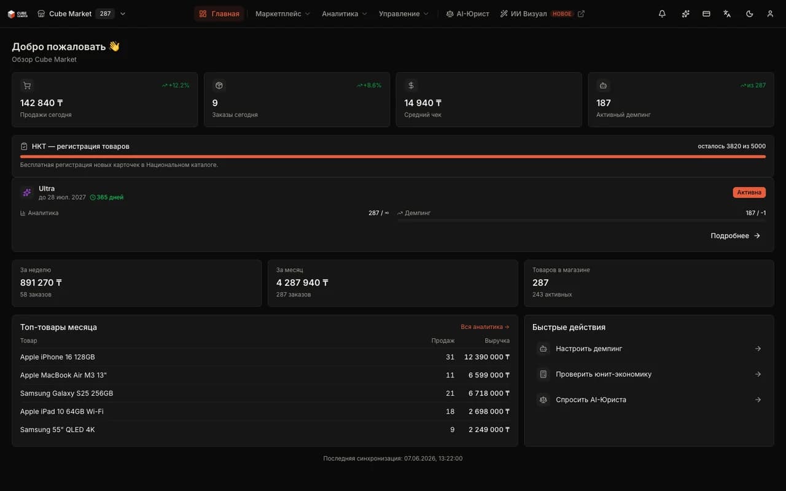
Task: Click the Активна status badge
Action: tap(749, 192)
